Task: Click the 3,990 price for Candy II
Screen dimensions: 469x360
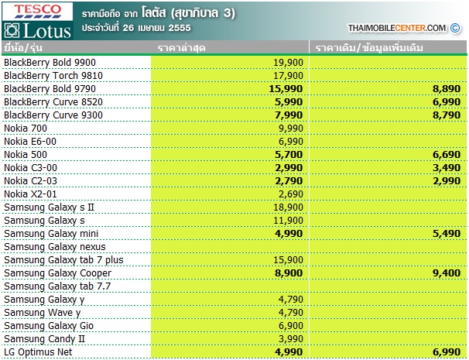Action: click(x=291, y=339)
